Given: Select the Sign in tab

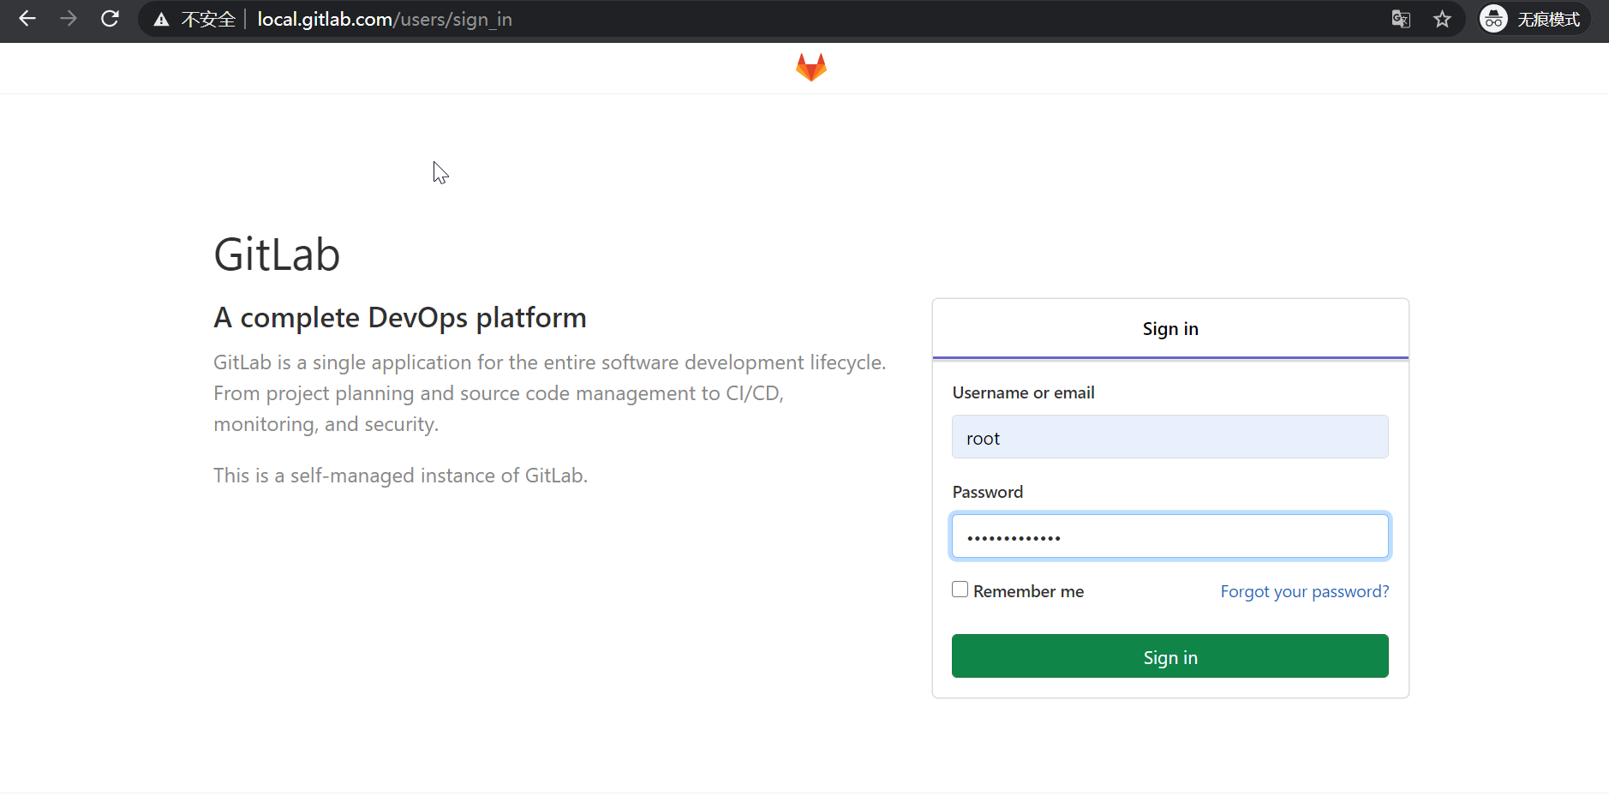Looking at the screenshot, I should click(x=1170, y=329).
